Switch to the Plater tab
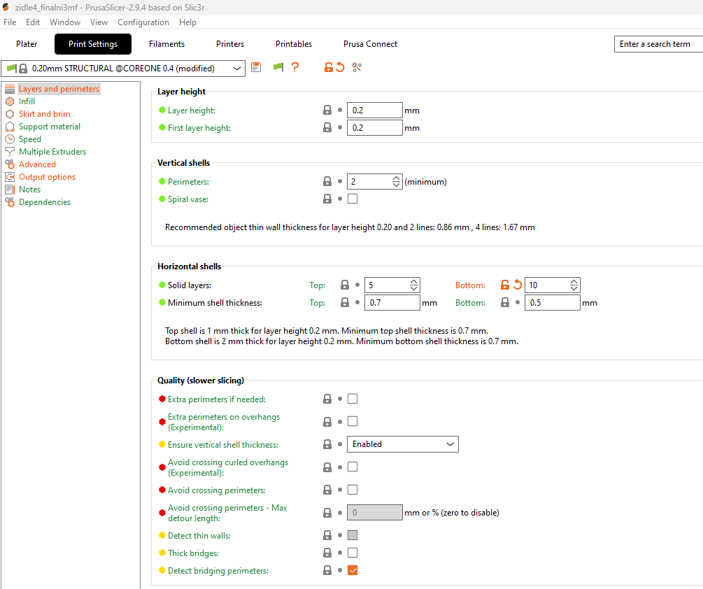Screen dimensions: 703x589 (x=27, y=44)
